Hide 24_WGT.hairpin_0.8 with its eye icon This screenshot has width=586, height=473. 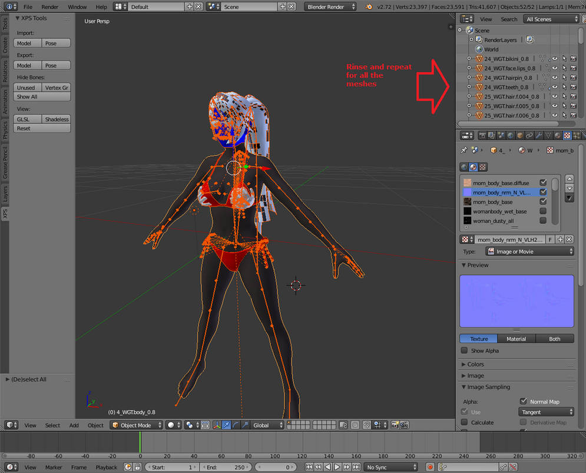pos(555,77)
